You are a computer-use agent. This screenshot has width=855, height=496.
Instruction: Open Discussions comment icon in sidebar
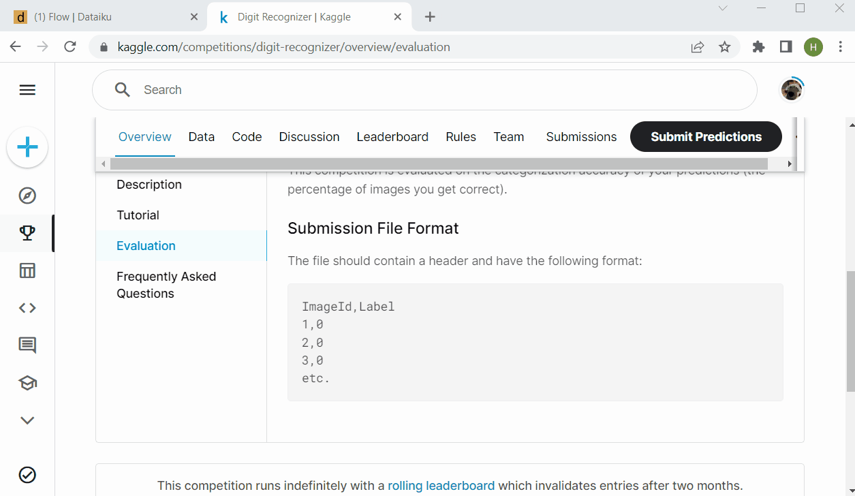[27, 345]
